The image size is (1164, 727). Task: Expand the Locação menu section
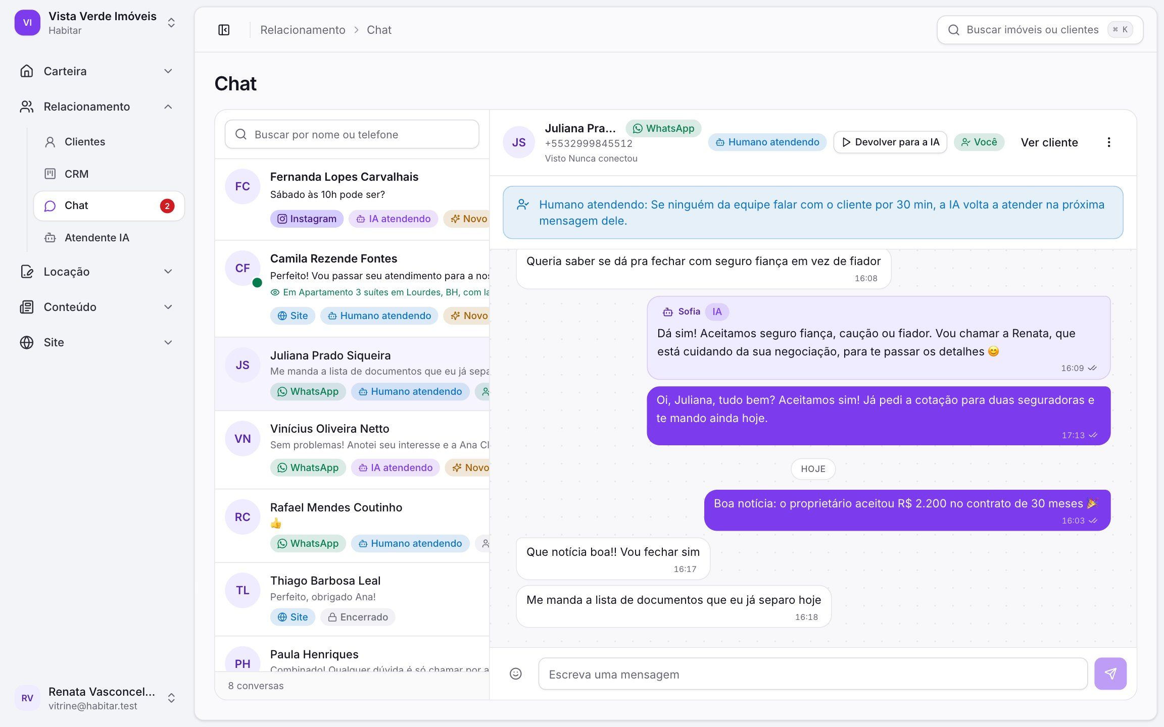[x=96, y=272]
